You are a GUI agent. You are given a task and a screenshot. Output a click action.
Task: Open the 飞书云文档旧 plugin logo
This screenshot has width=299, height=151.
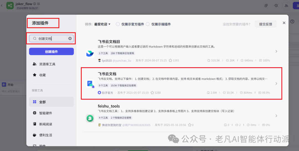click(x=90, y=54)
